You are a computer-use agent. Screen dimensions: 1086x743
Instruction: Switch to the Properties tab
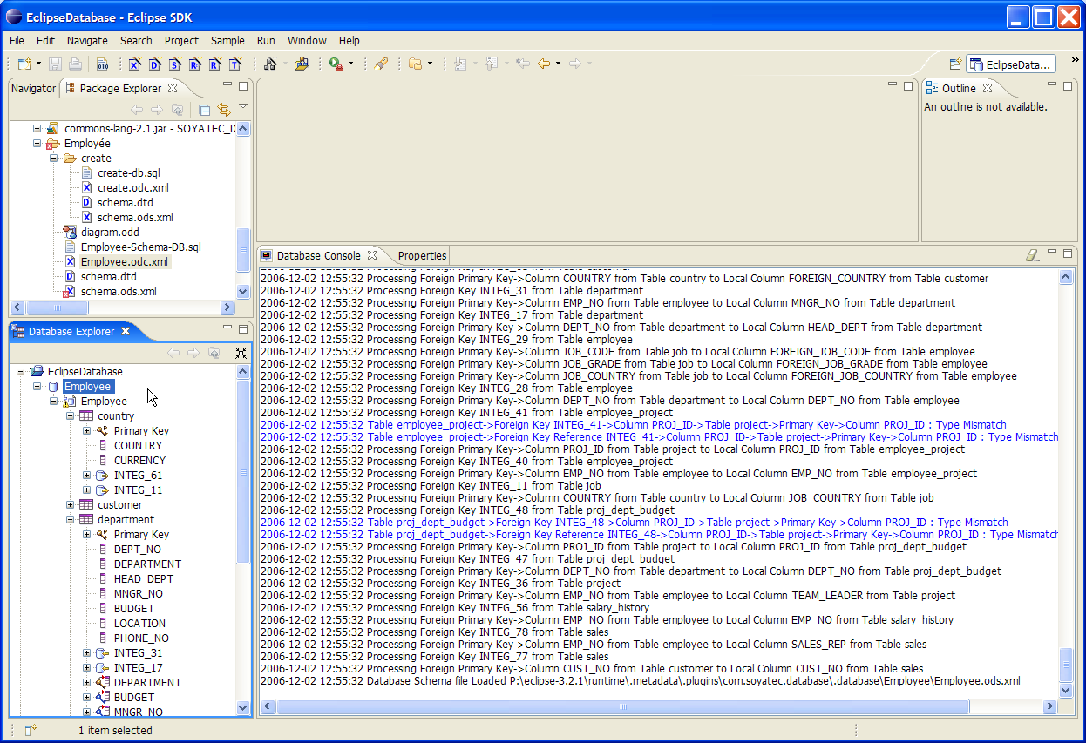tap(422, 255)
